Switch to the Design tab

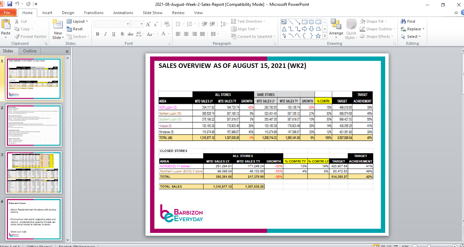[x=68, y=13]
